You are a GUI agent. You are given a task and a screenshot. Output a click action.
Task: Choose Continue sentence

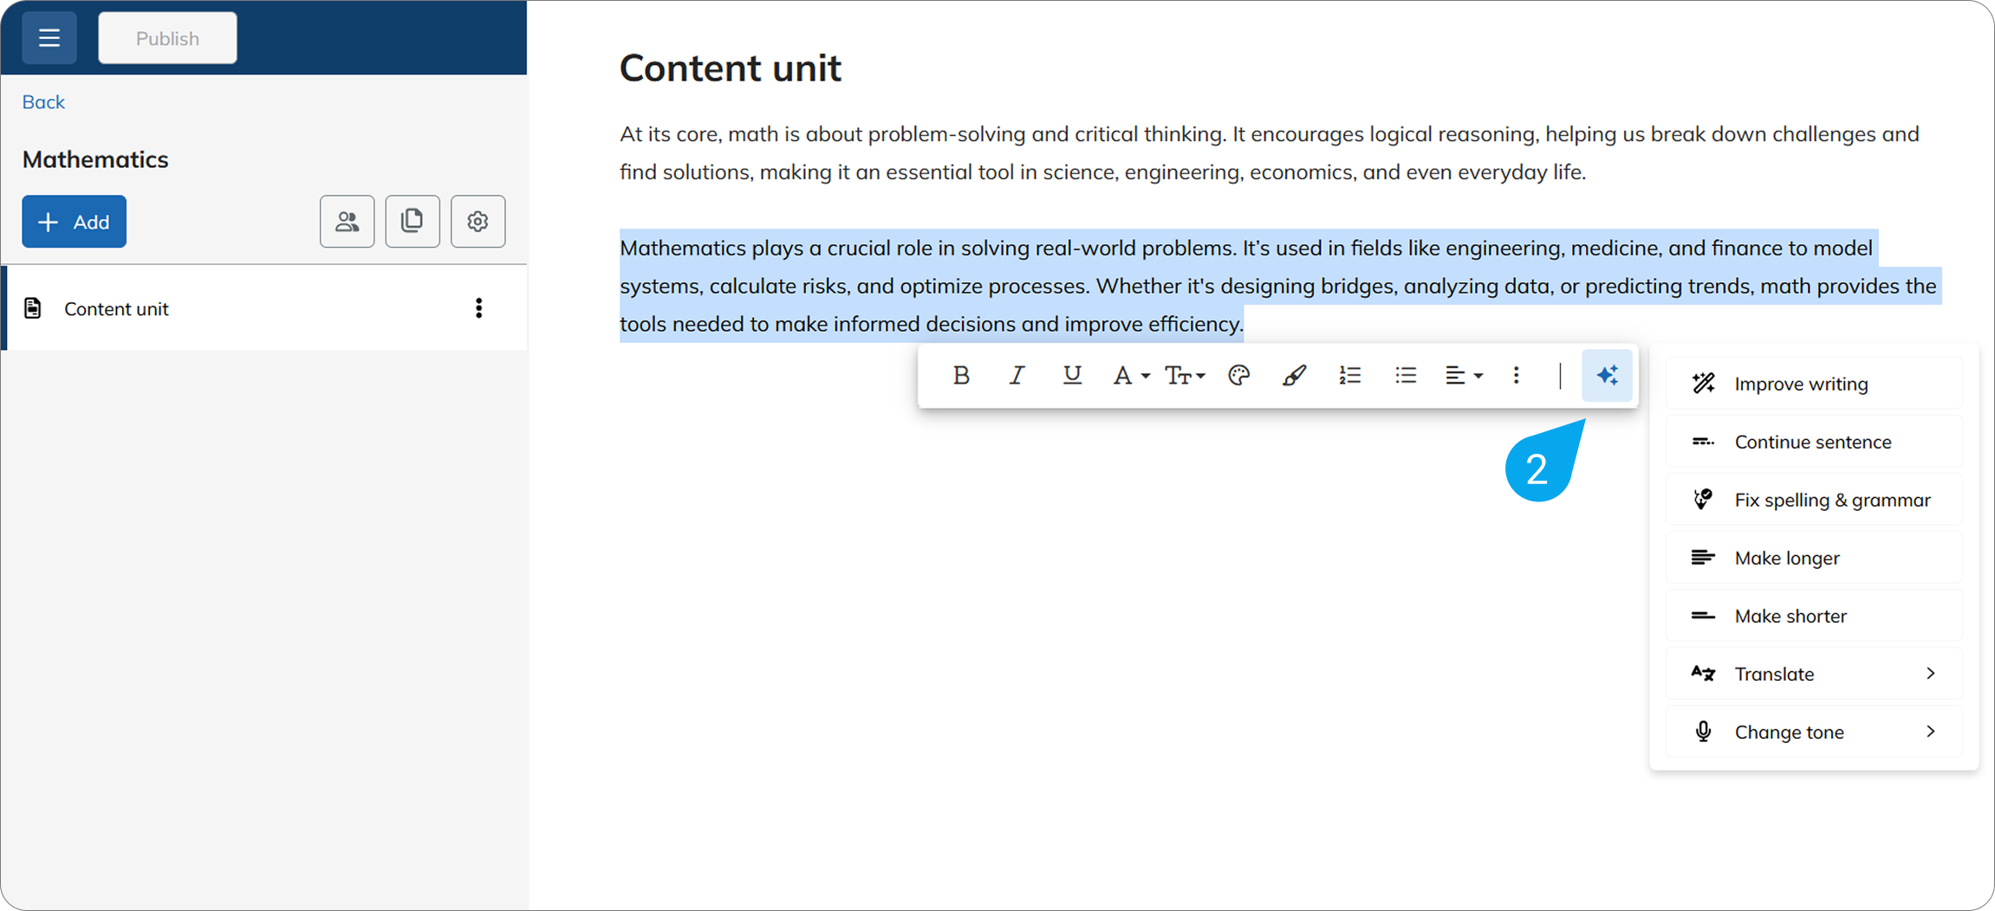point(1814,442)
